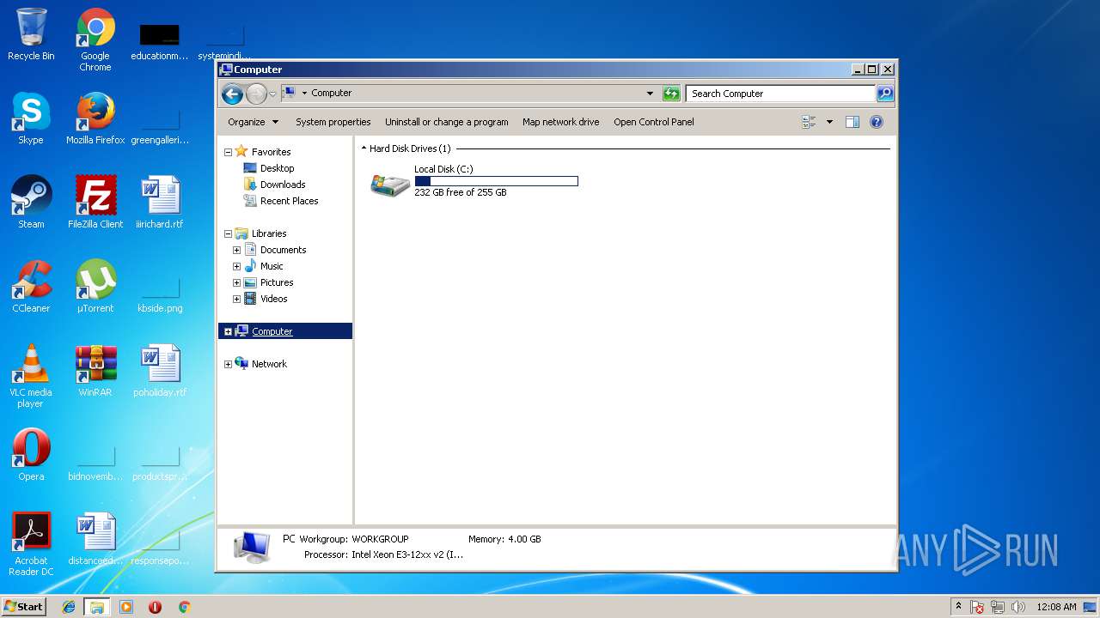Expand the Computer tree node
Viewport: 1100px width, 618px height.
tap(228, 331)
